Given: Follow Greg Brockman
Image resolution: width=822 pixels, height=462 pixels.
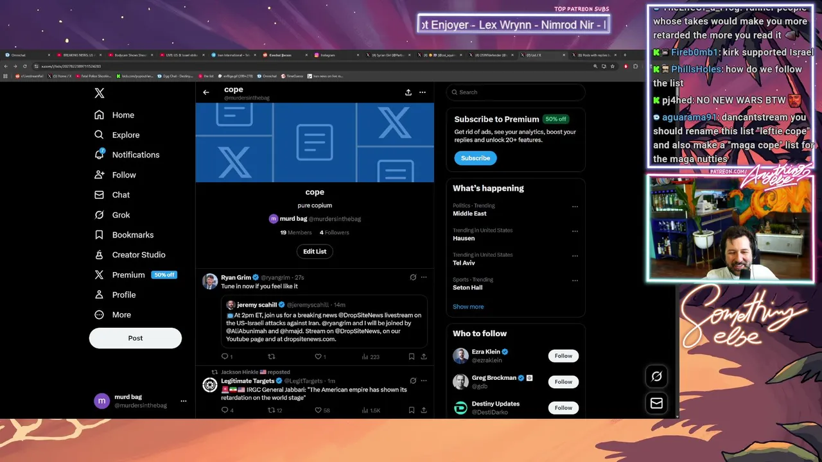Looking at the screenshot, I should [563, 382].
